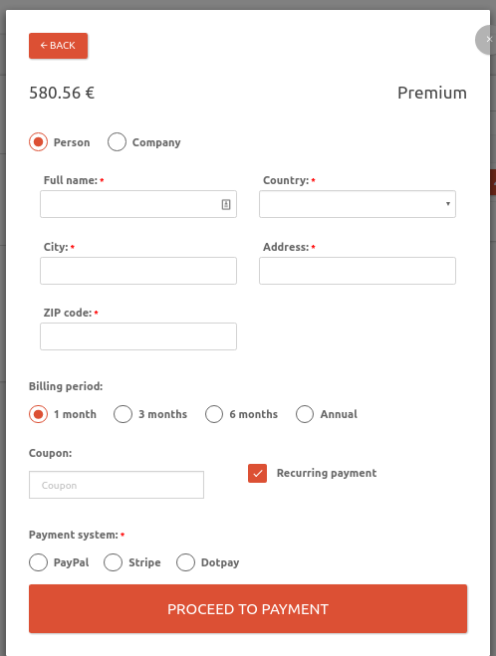This screenshot has width=496, height=656.
Task: Select Dotpay payment option
Action: click(186, 562)
